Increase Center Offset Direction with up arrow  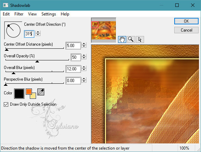[38, 32]
